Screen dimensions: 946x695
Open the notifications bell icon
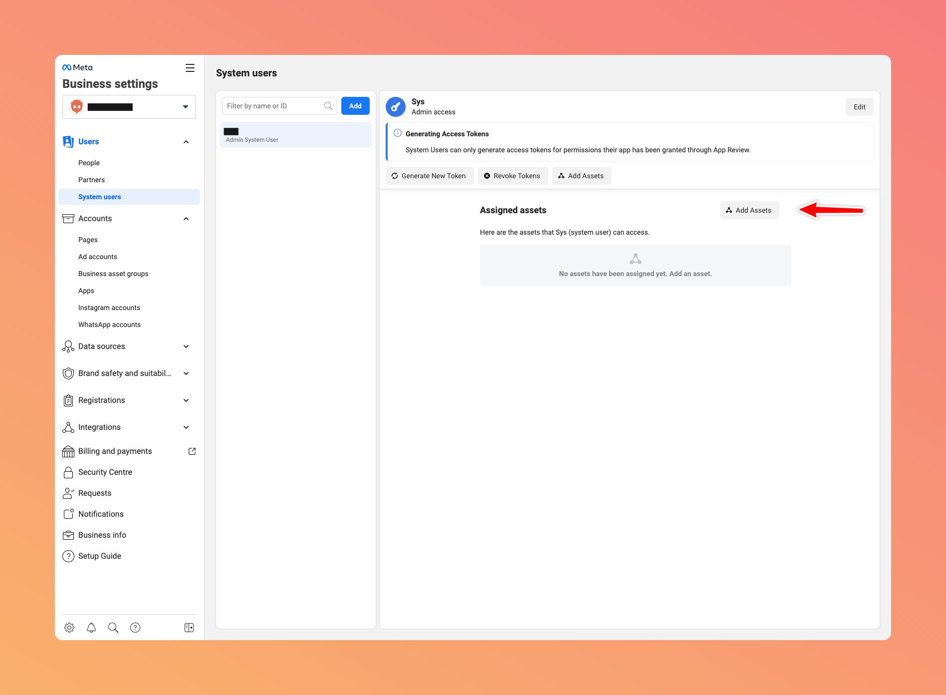point(91,628)
